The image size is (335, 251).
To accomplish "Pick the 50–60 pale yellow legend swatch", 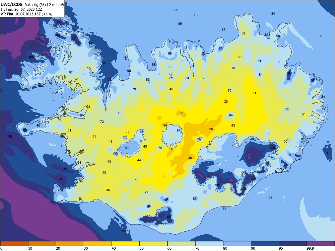I will (153, 244).
